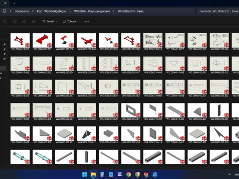Add a new tab with the plus button

(x=14, y=3)
